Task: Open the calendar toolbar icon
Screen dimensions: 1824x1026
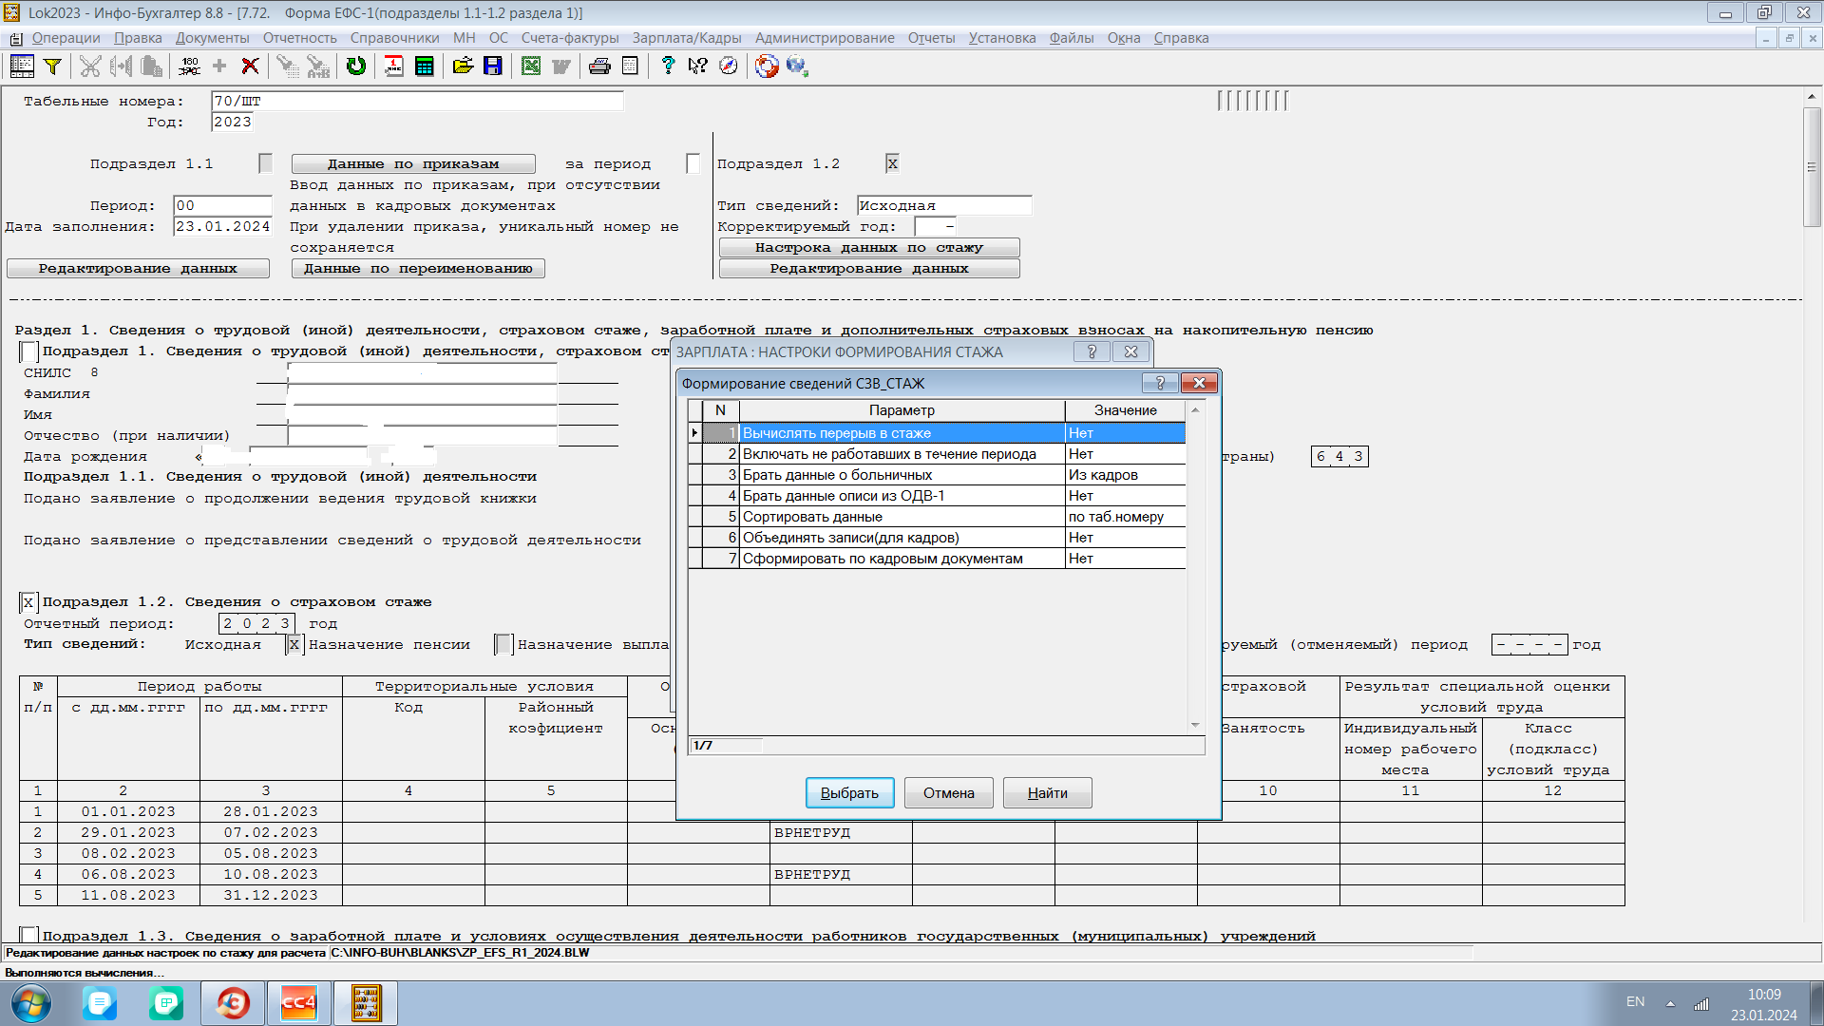Action: (393, 66)
